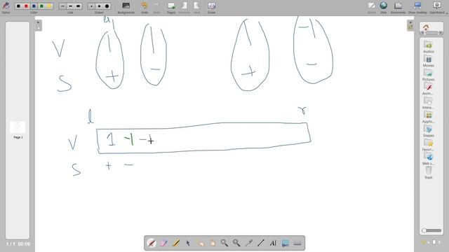Select the Pen tool in stylus palette
This screenshot has width=449, height=252.
tap(152, 243)
